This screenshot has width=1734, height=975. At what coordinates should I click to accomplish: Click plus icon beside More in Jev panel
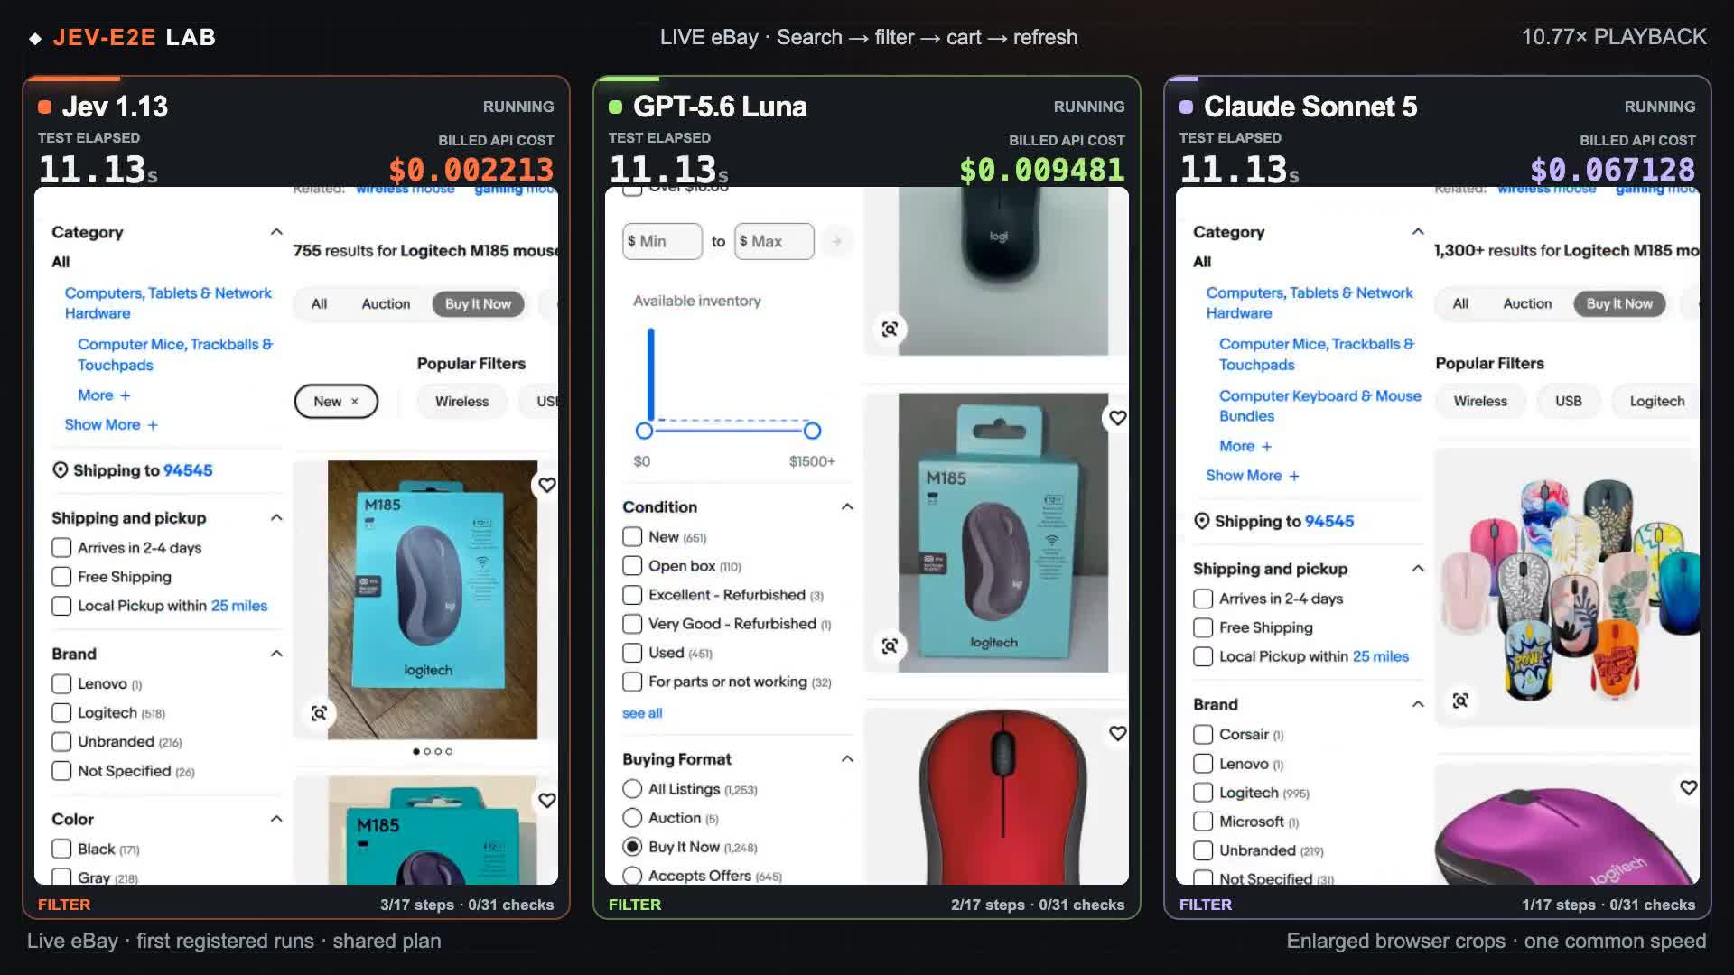(x=126, y=395)
